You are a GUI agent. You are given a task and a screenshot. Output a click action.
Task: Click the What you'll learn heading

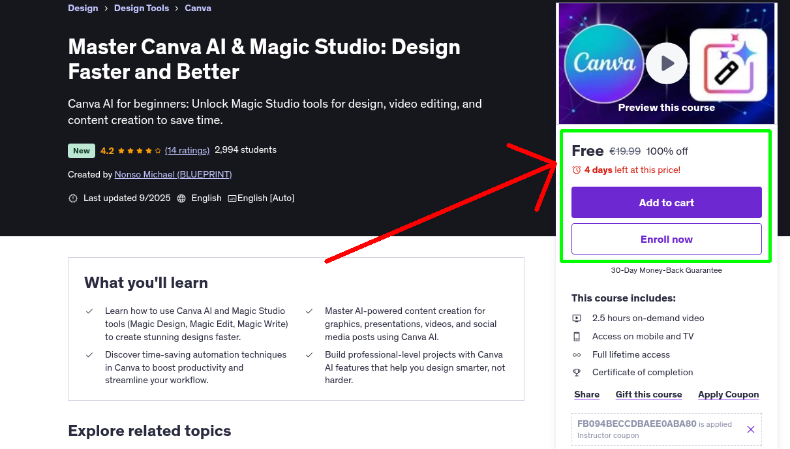tap(146, 283)
